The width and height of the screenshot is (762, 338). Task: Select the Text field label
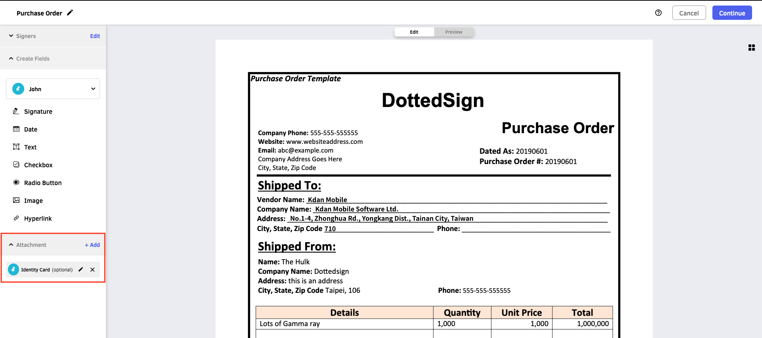pos(30,147)
